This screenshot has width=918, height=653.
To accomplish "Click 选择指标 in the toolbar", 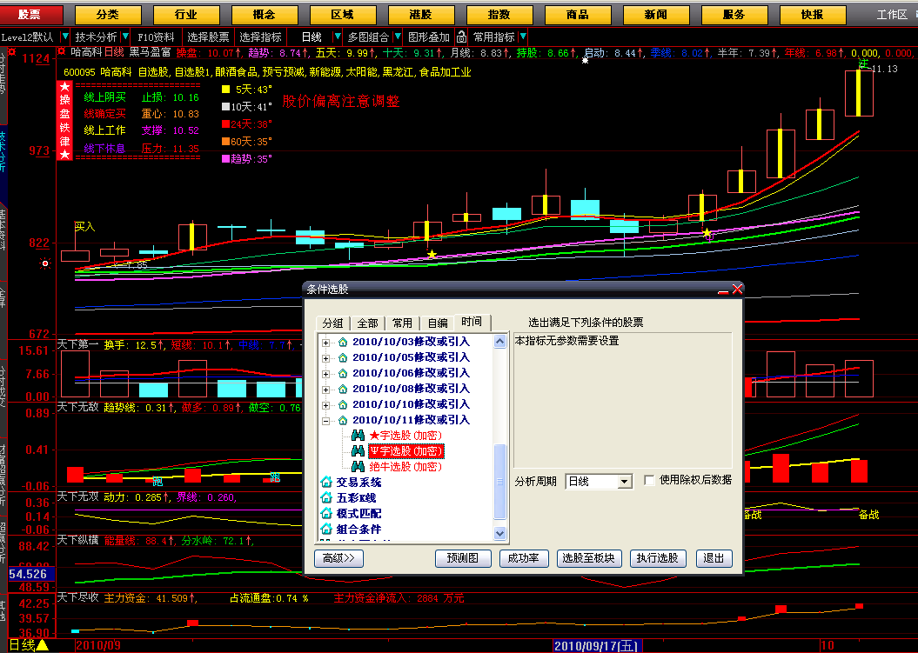I will pyautogui.click(x=260, y=37).
